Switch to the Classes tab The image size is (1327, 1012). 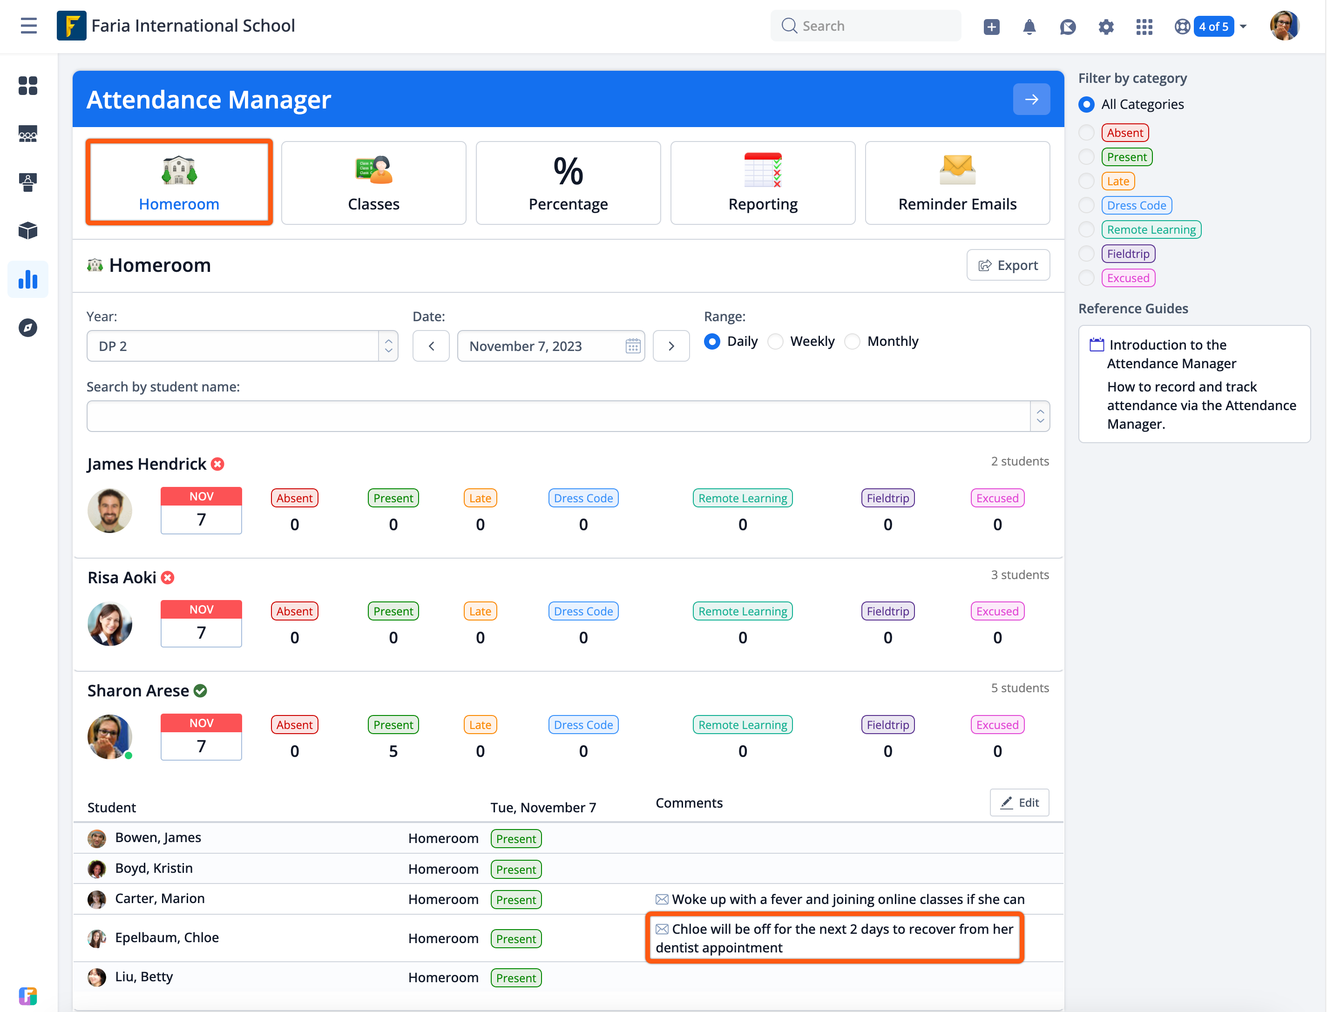[373, 182]
